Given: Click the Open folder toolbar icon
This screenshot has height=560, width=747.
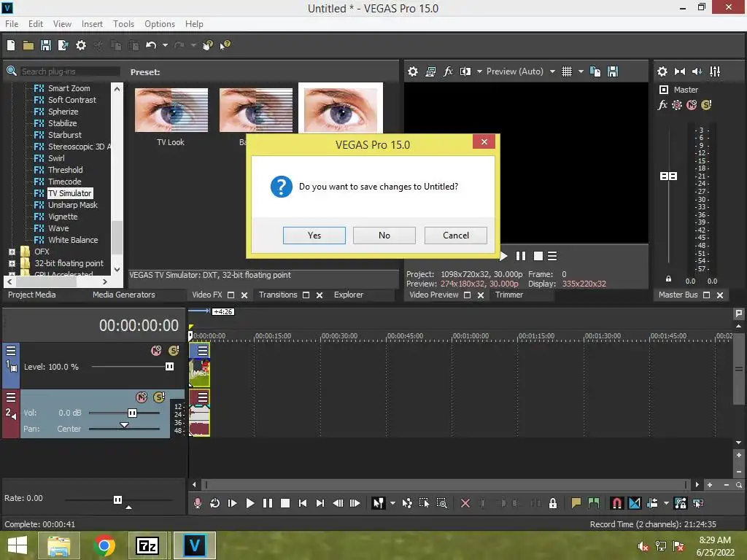Looking at the screenshot, I should point(28,45).
